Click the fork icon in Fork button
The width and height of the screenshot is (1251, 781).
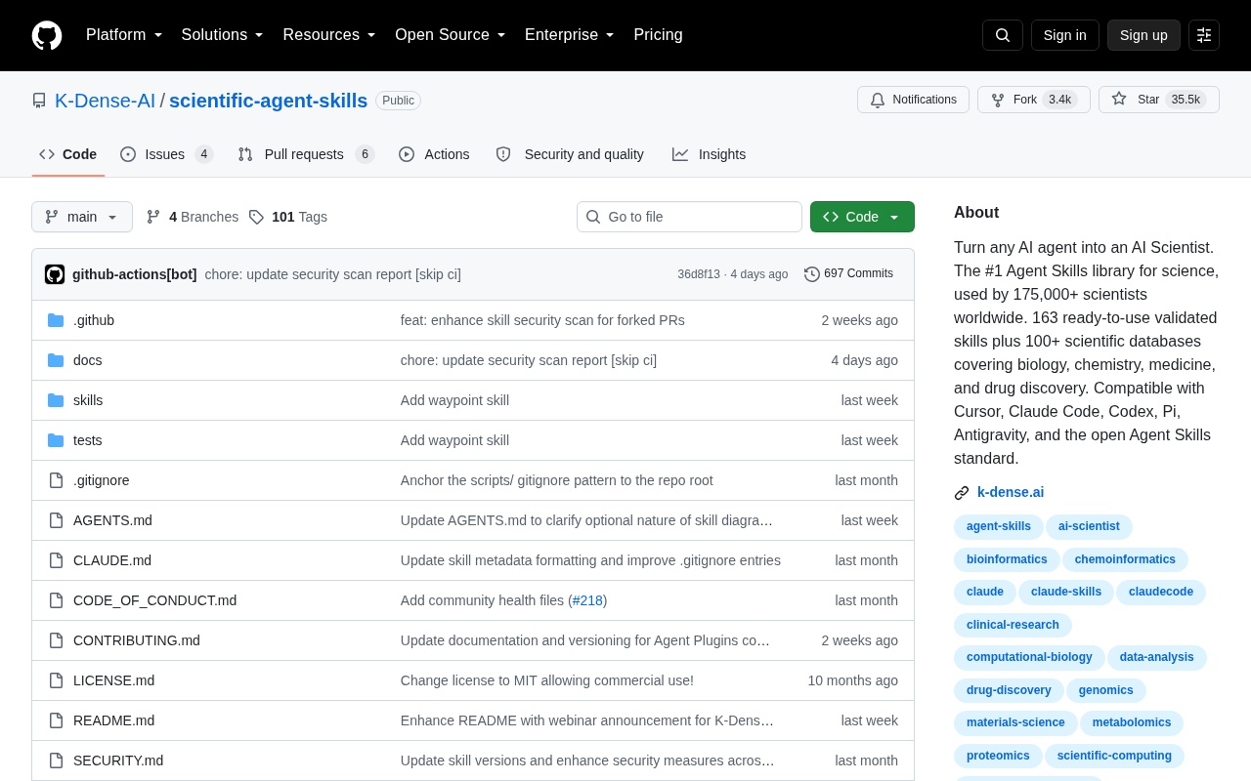click(998, 100)
